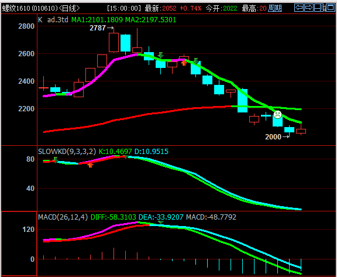This screenshot has width=337, height=277.
Task: Click the large cyan candle crossing 2200
Action: point(242,100)
